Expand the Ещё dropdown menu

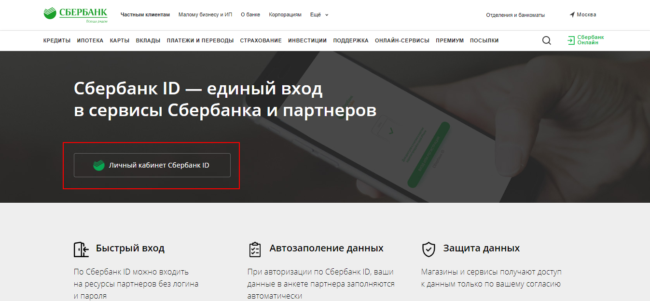pos(319,14)
